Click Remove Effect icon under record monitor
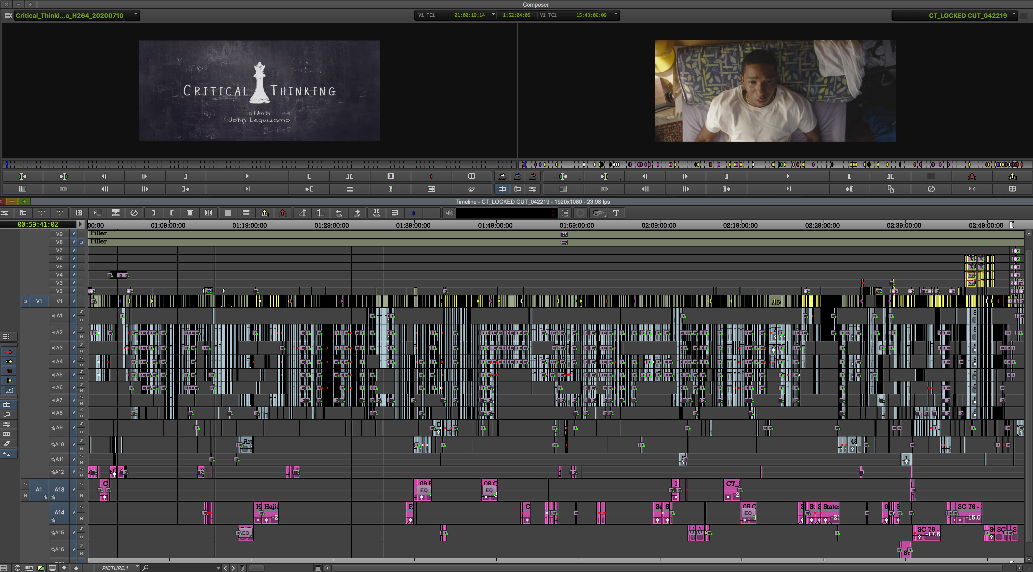The image size is (1033, 572). pyautogui.click(x=931, y=189)
